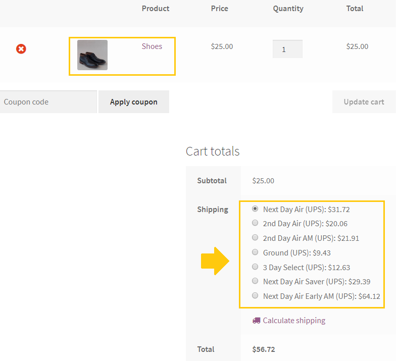Image resolution: width=399 pixels, height=361 pixels.
Task: Select 2nd Day Air (UPS) $20.06 option
Action: pyautogui.click(x=255, y=223)
